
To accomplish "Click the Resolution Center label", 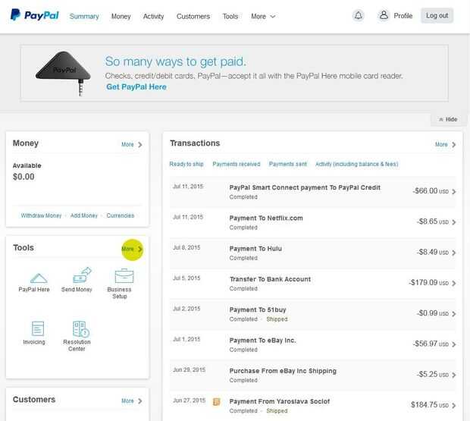I will click(77, 345).
